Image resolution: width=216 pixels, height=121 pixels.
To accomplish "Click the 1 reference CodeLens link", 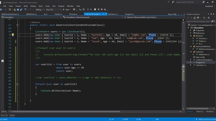I will tap(35, 22).
